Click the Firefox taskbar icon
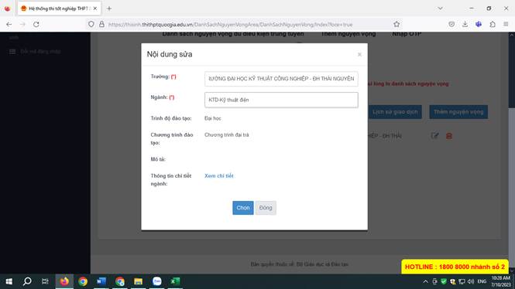The width and height of the screenshot is (515, 289). click(x=64, y=281)
